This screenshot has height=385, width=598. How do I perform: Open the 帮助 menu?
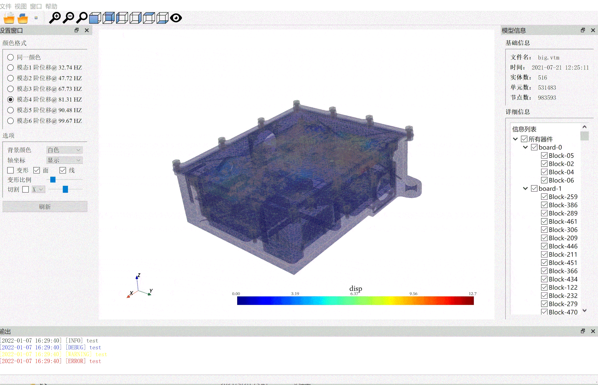click(51, 6)
